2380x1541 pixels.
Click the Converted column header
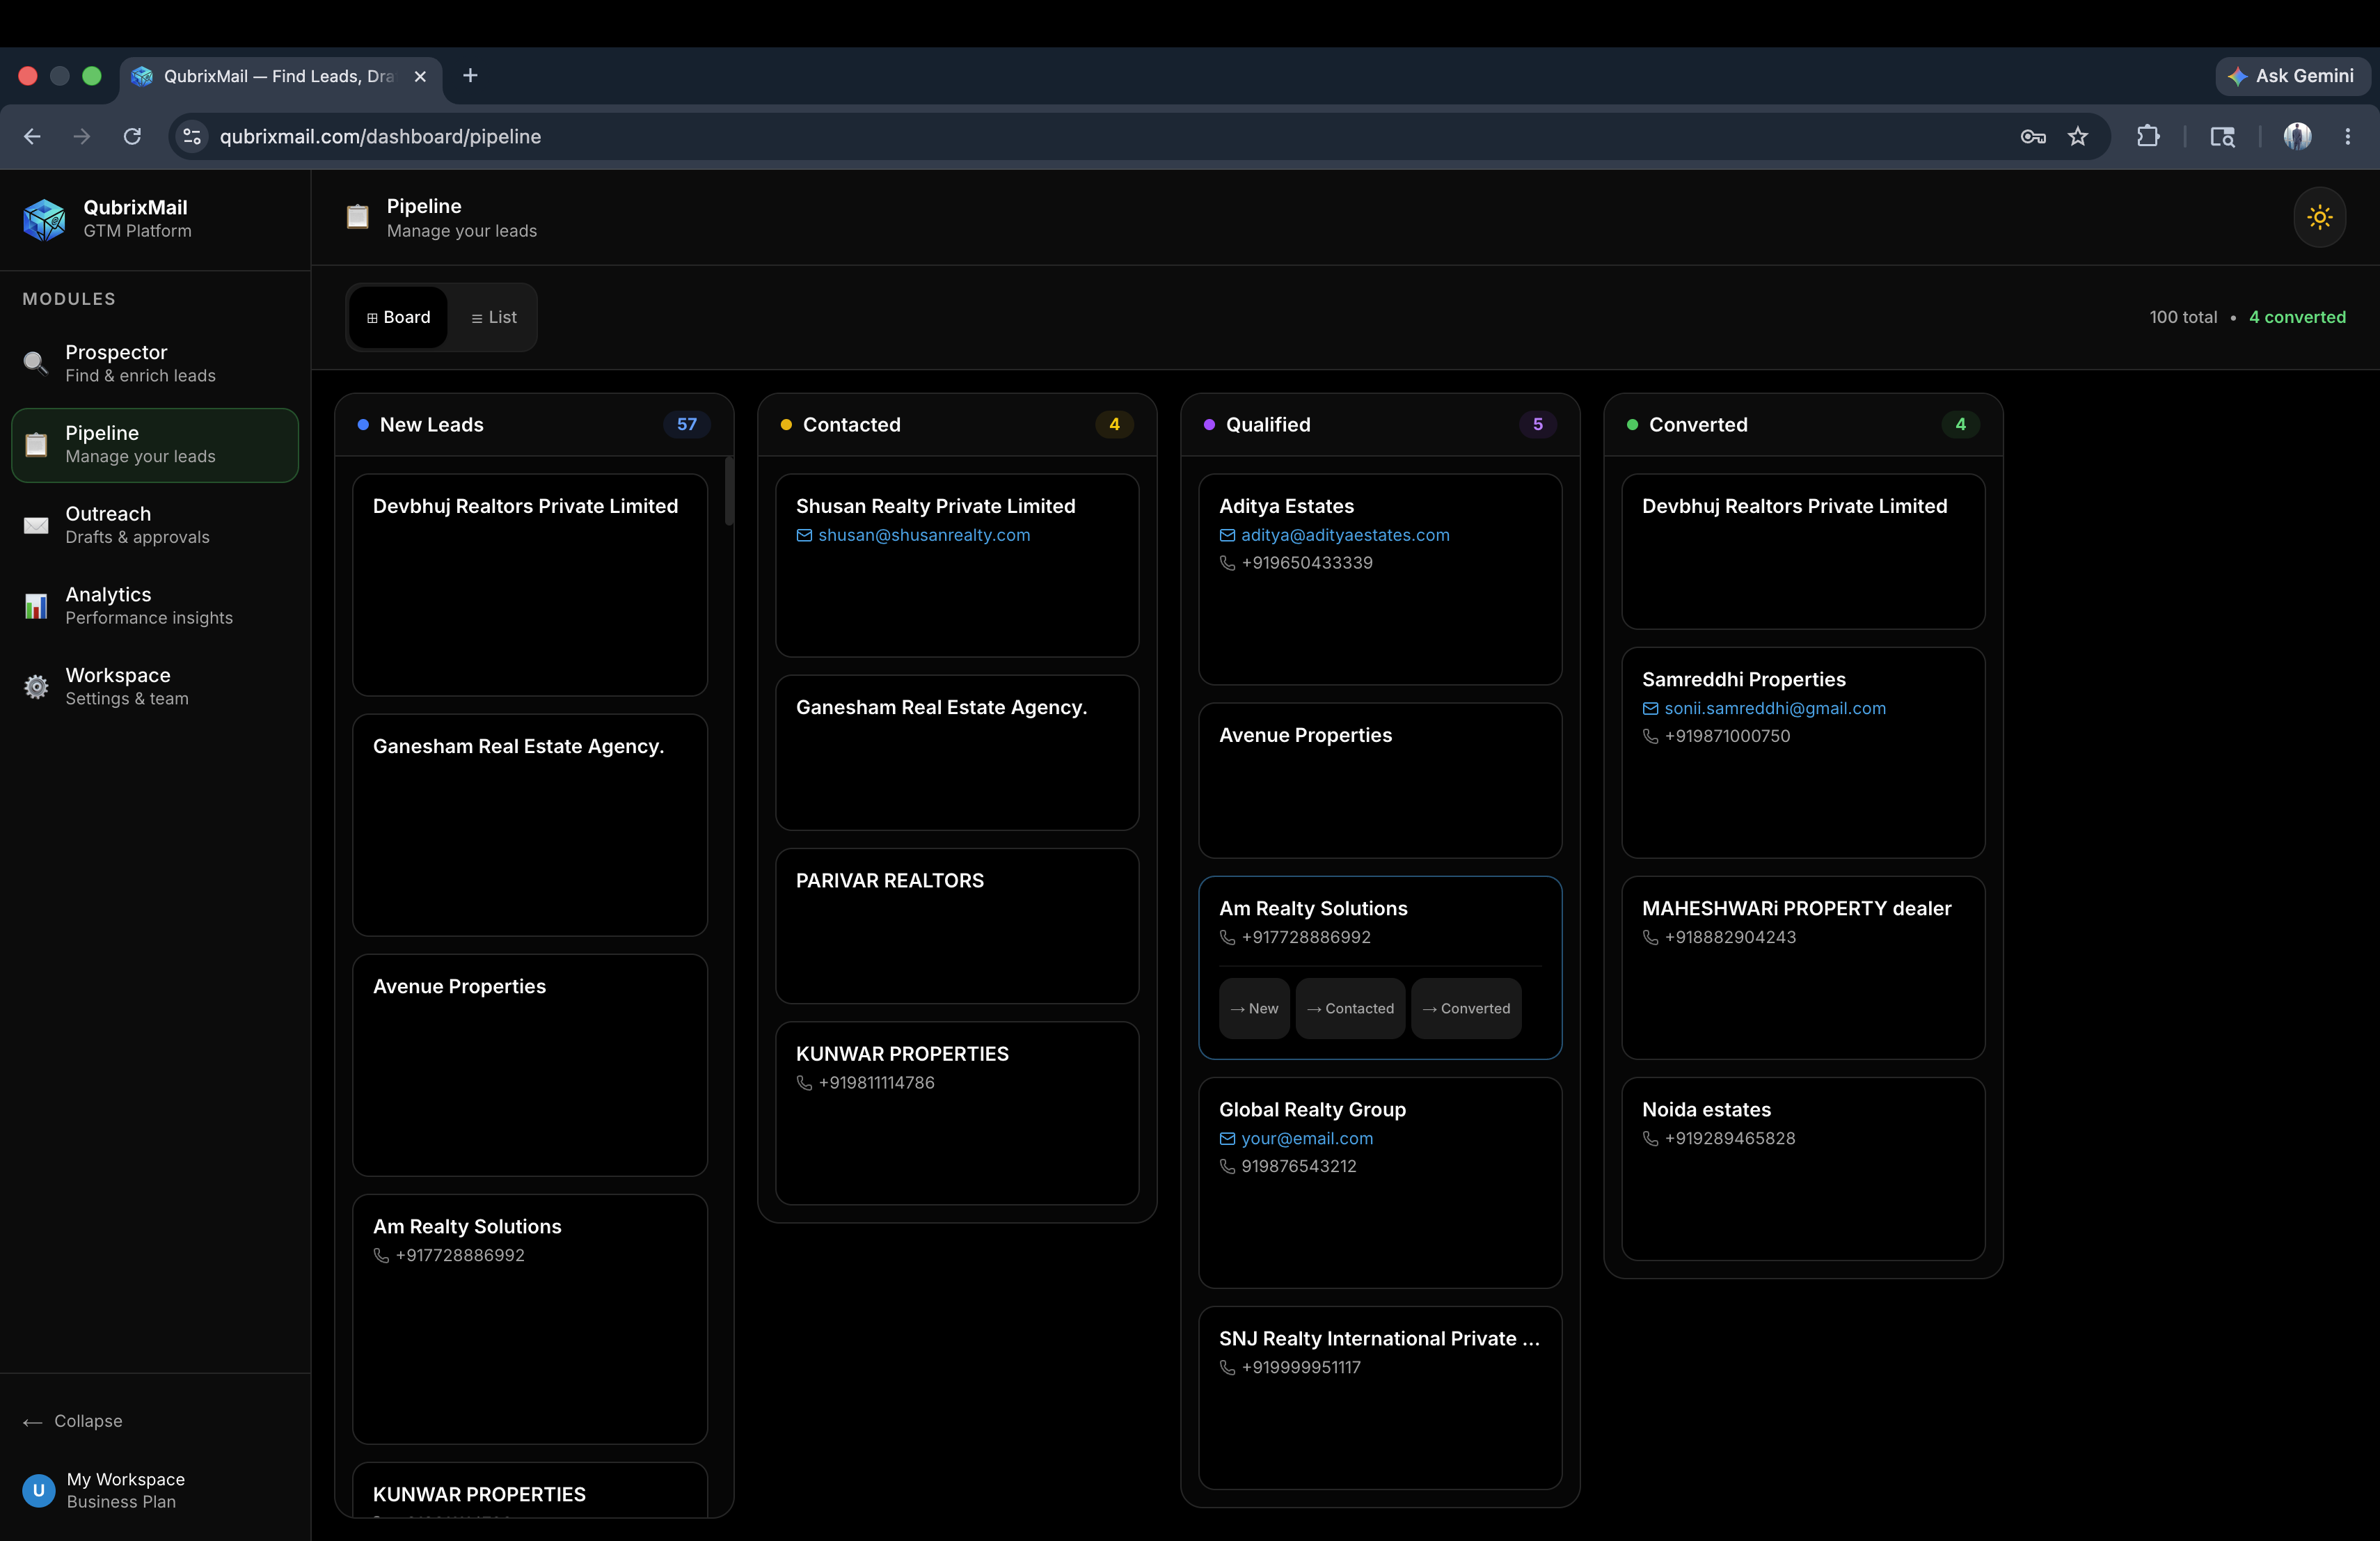pyautogui.click(x=1803, y=424)
